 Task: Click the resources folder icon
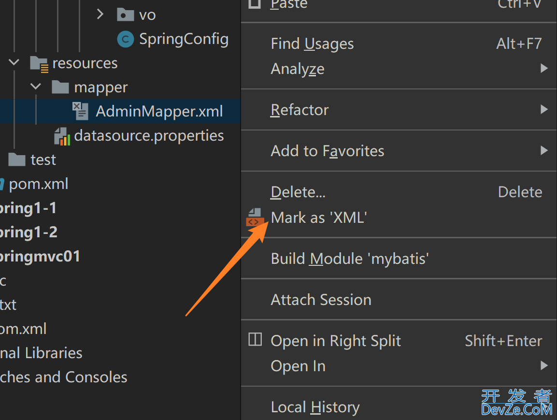[39, 64]
